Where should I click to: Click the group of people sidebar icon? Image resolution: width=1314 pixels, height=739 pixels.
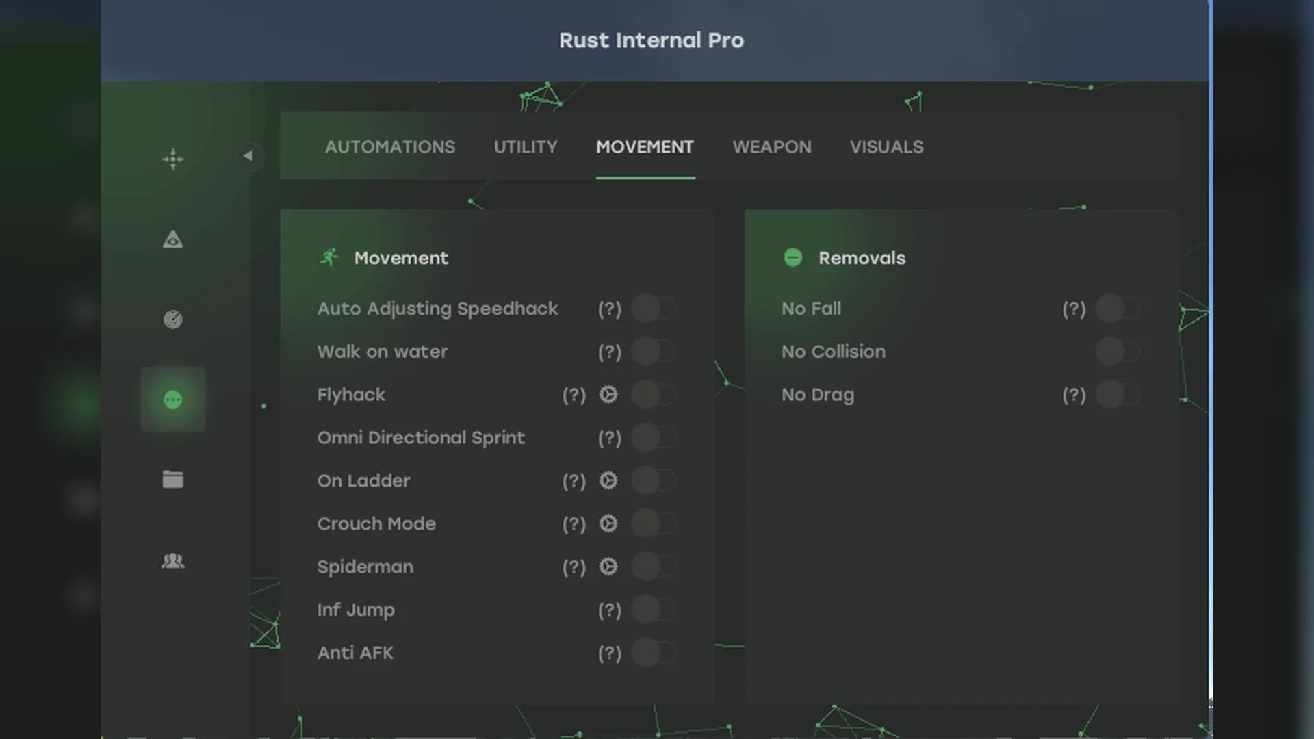coord(172,561)
